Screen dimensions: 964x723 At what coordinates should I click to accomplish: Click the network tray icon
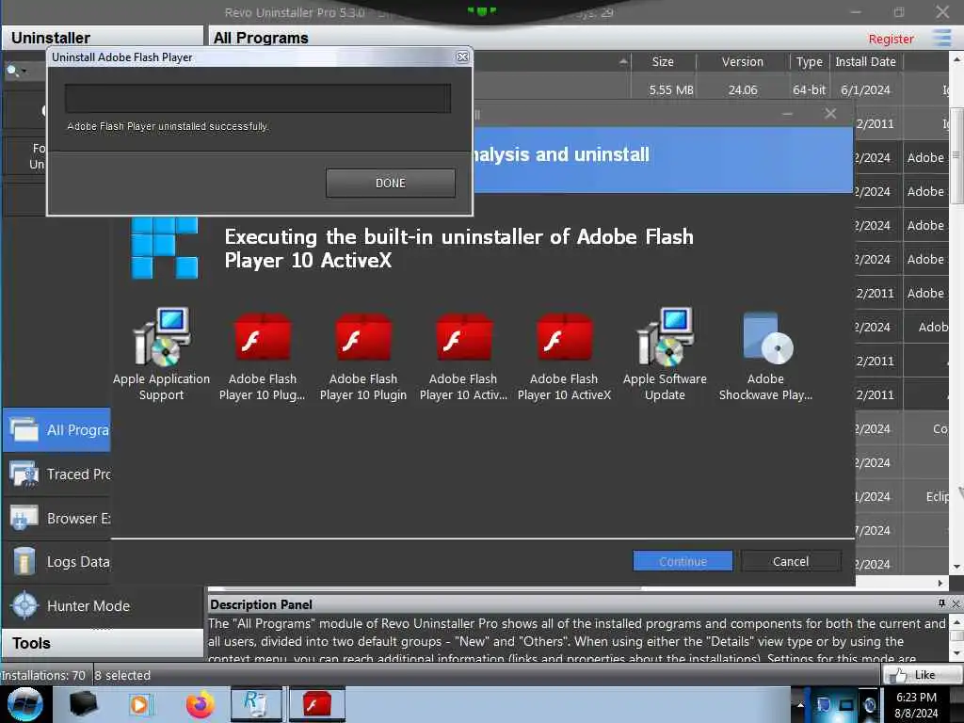pyautogui.click(x=846, y=704)
